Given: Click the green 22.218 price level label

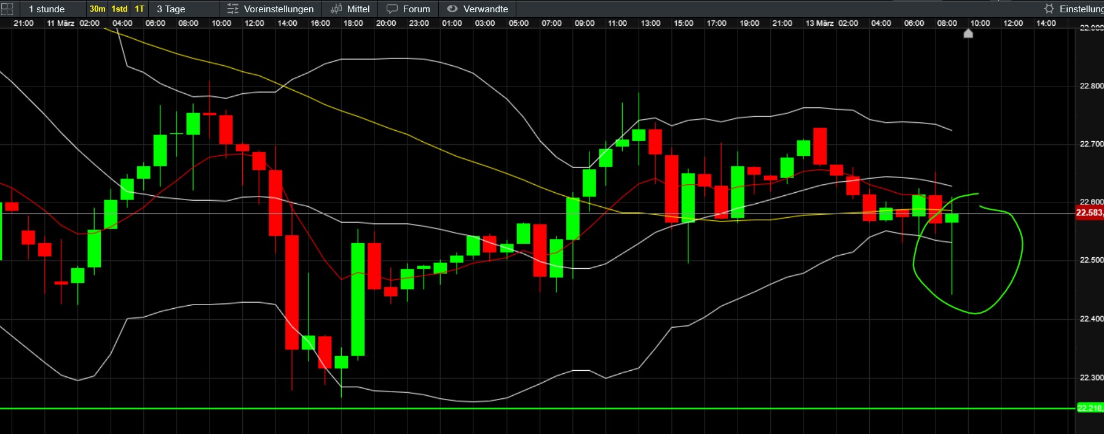Looking at the screenshot, I should pos(1089,408).
